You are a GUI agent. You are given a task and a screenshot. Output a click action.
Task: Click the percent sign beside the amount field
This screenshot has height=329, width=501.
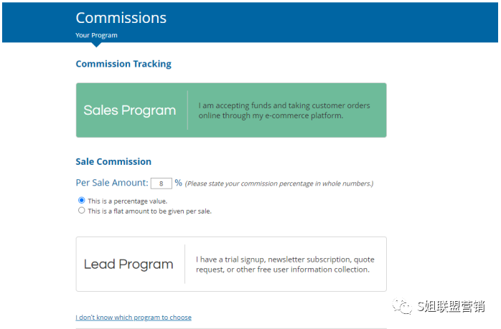click(x=178, y=183)
